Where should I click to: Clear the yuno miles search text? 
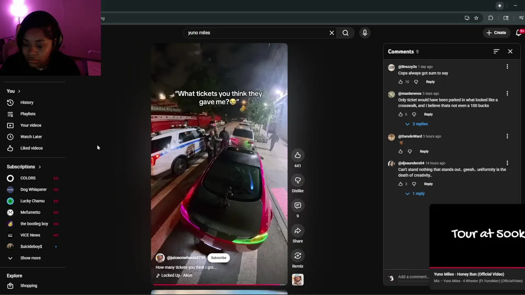(x=331, y=33)
